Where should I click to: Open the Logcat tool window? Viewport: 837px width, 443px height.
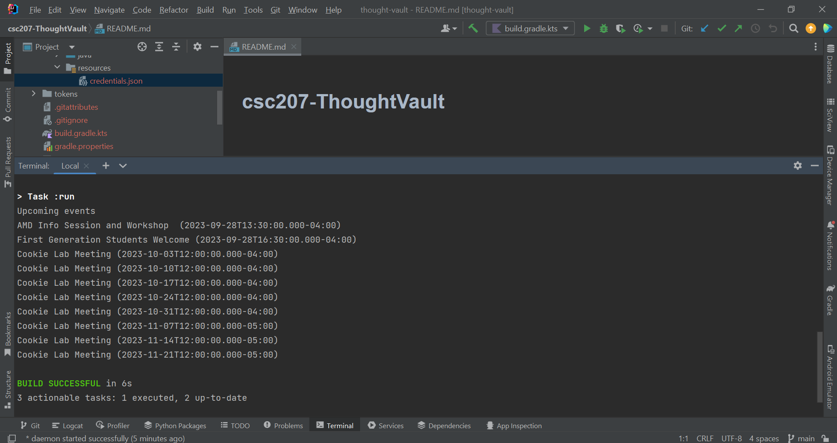[68, 426]
